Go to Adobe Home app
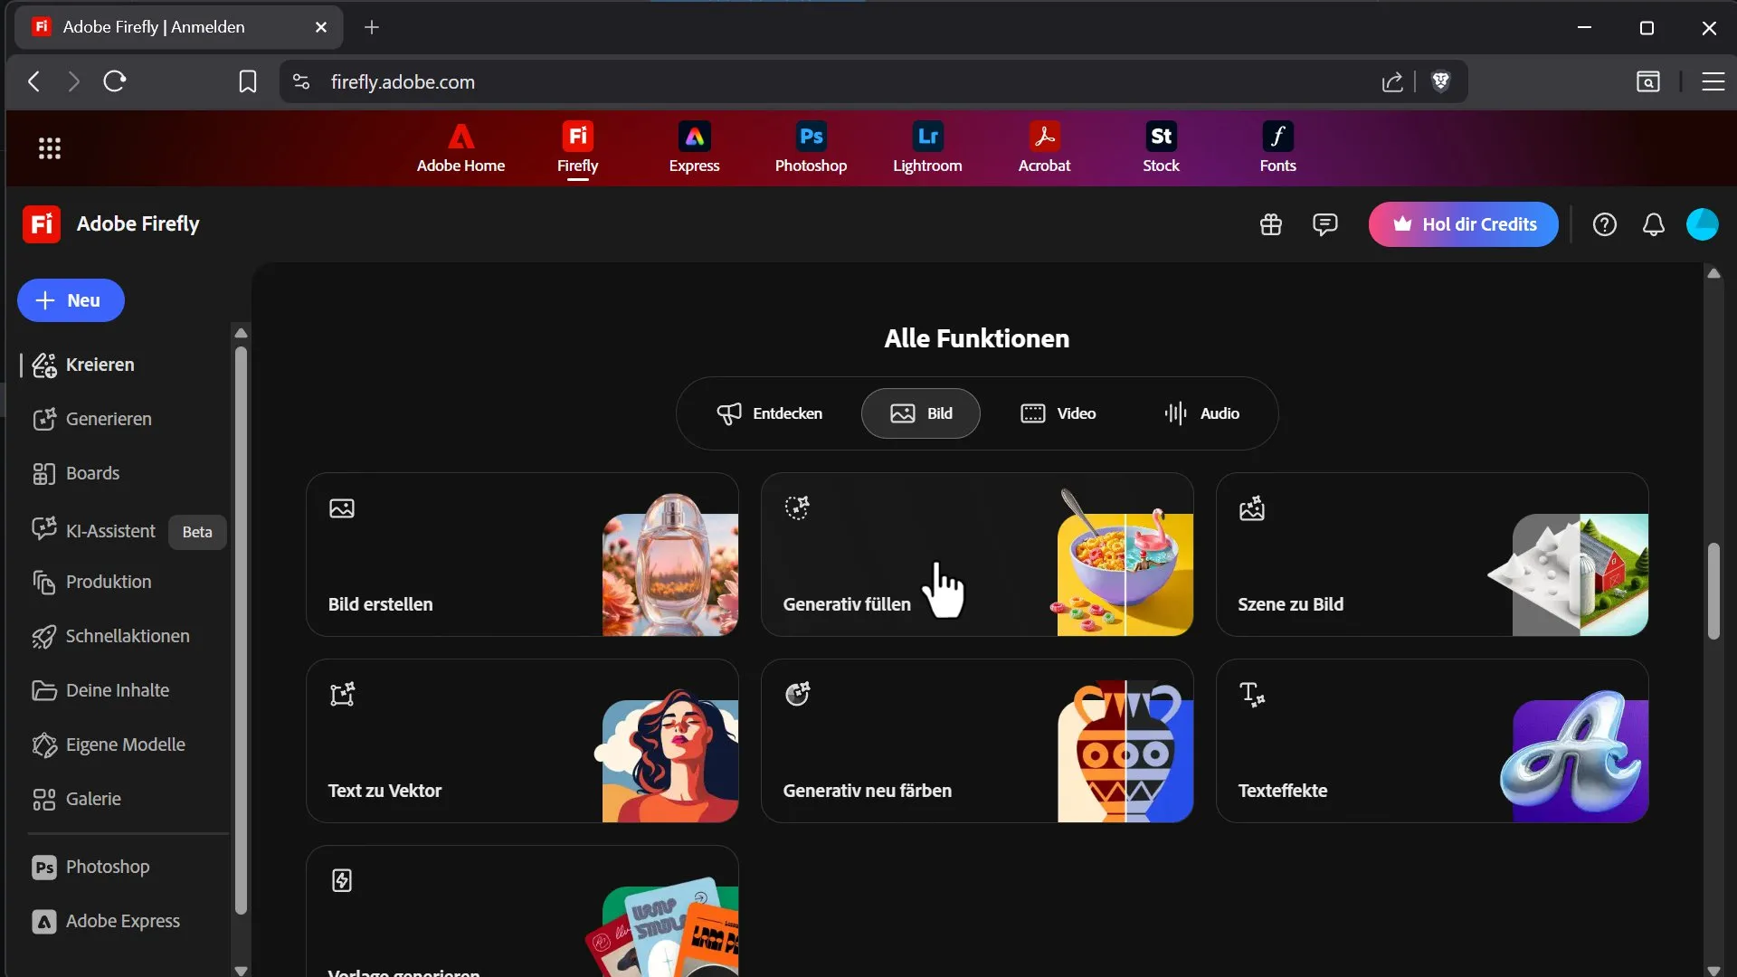This screenshot has height=977, width=1737. point(460,148)
